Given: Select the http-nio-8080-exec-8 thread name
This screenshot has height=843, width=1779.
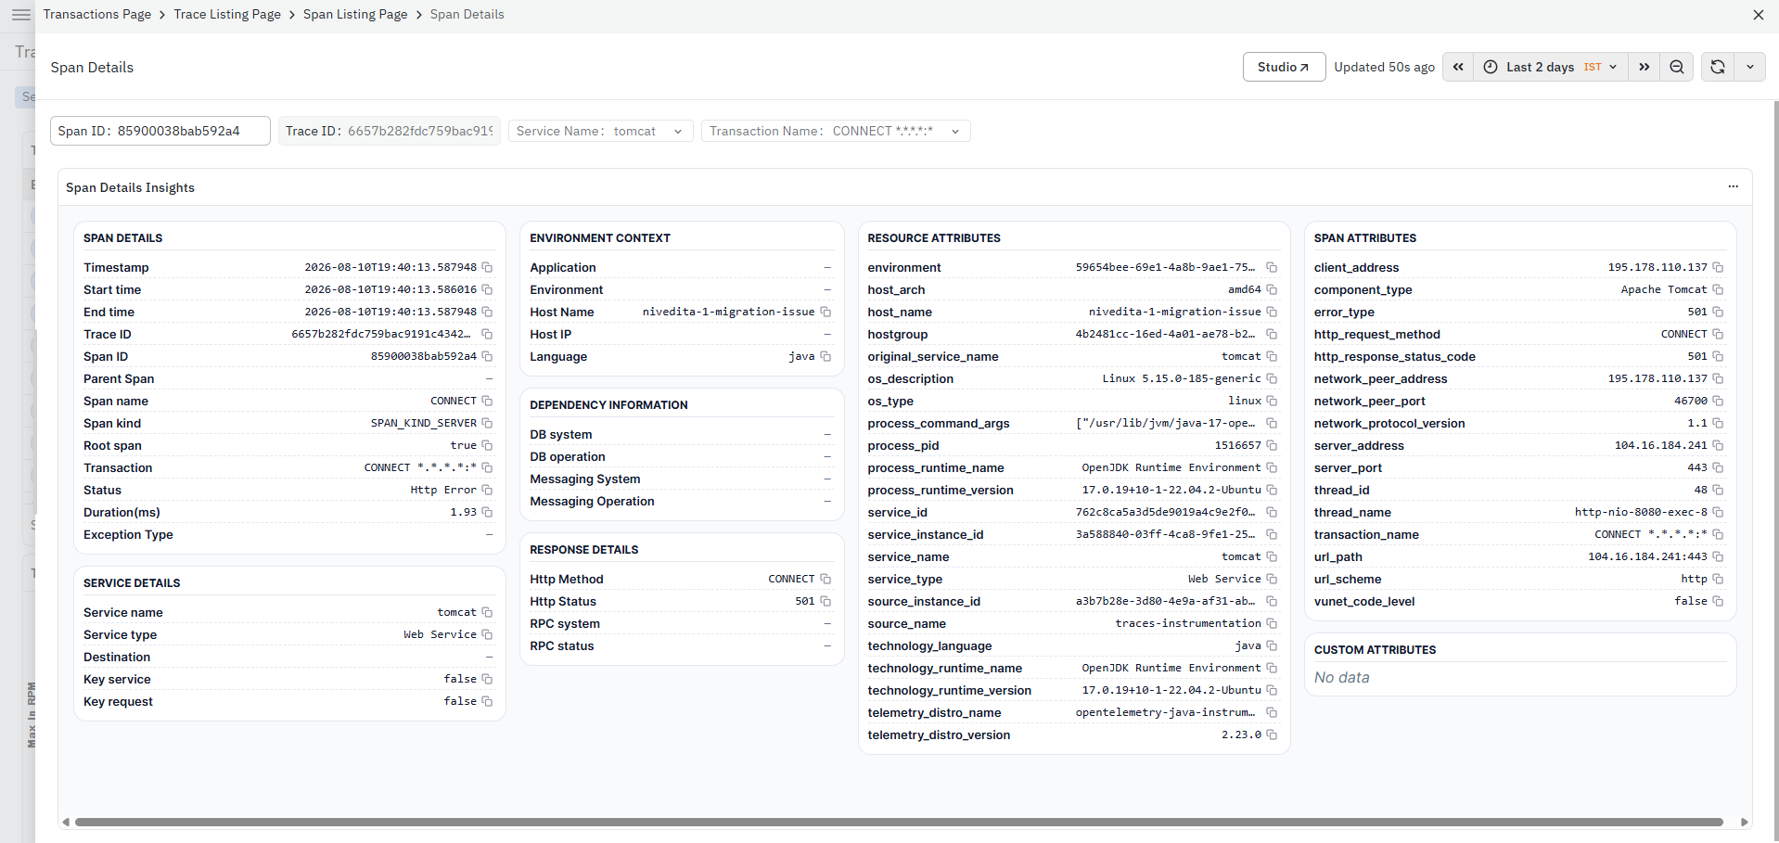Looking at the screenshot, I should 1641,512.
